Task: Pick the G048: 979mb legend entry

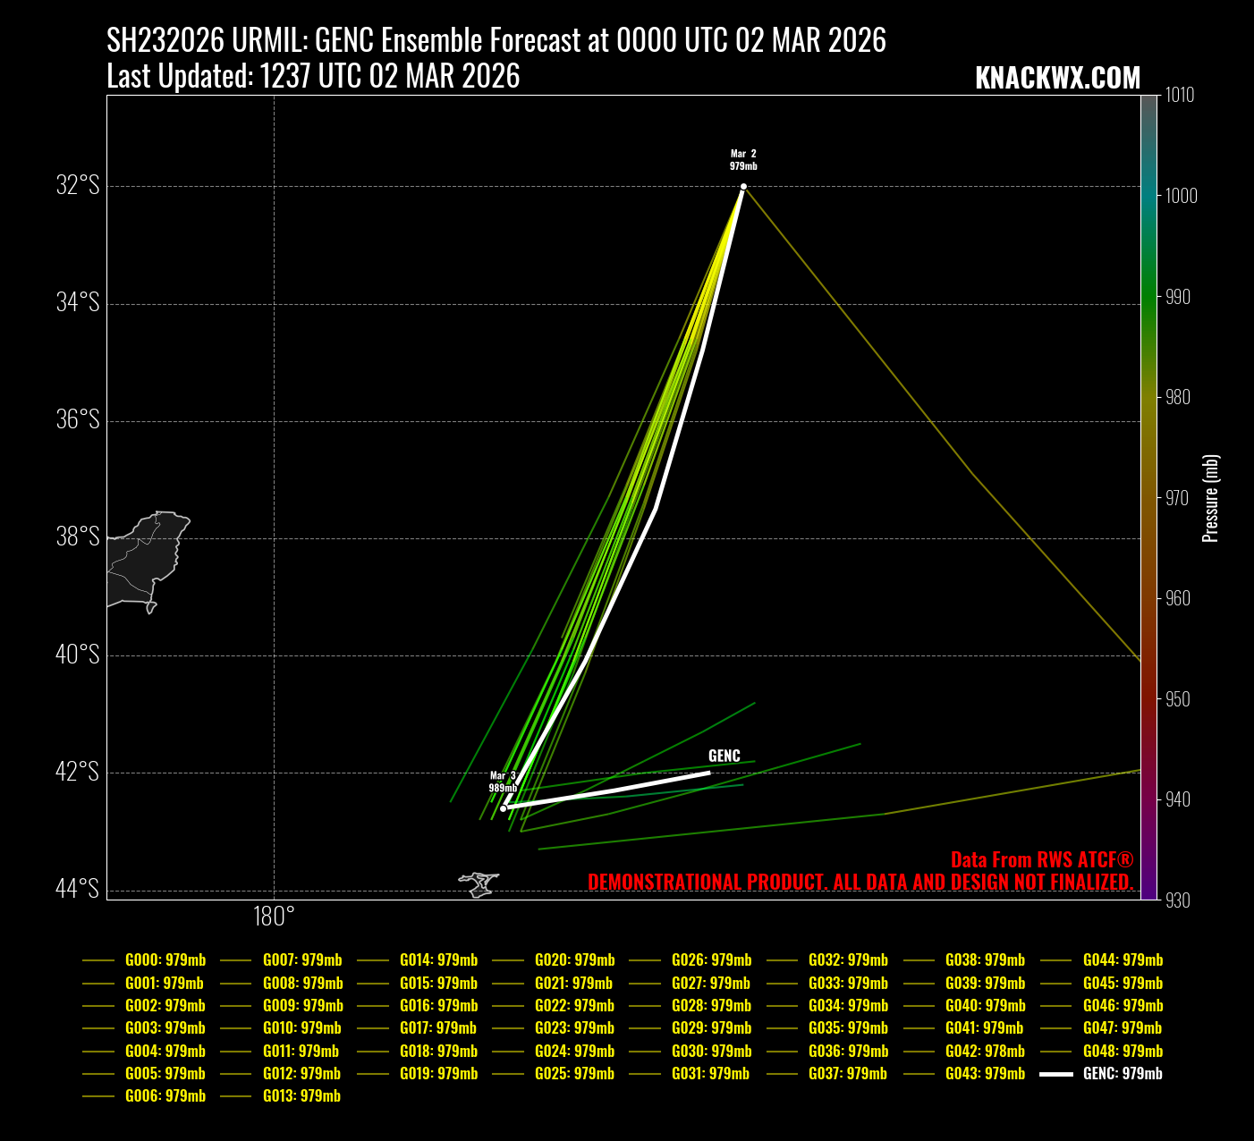Action: (1123, 1052)
